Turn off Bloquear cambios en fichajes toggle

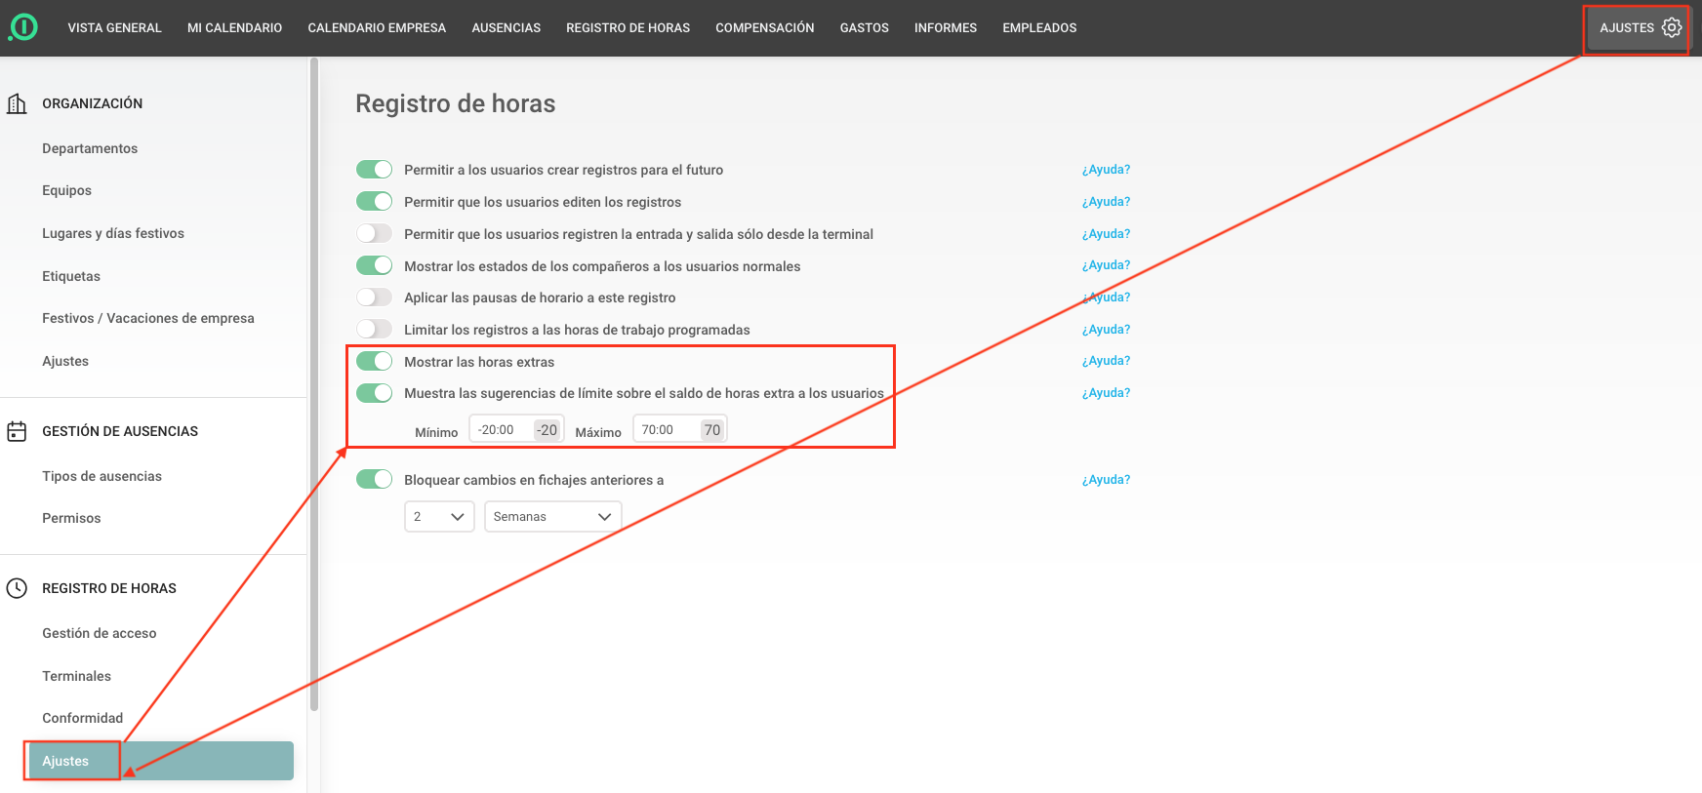[374, 480]
